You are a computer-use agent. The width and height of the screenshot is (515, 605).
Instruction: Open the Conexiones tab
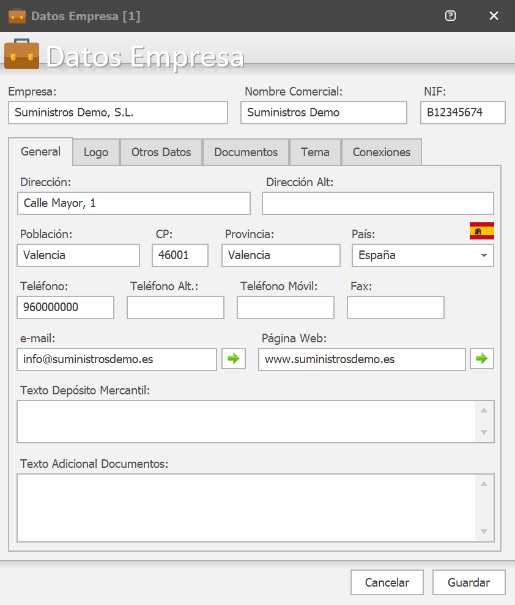coord(382,152)
